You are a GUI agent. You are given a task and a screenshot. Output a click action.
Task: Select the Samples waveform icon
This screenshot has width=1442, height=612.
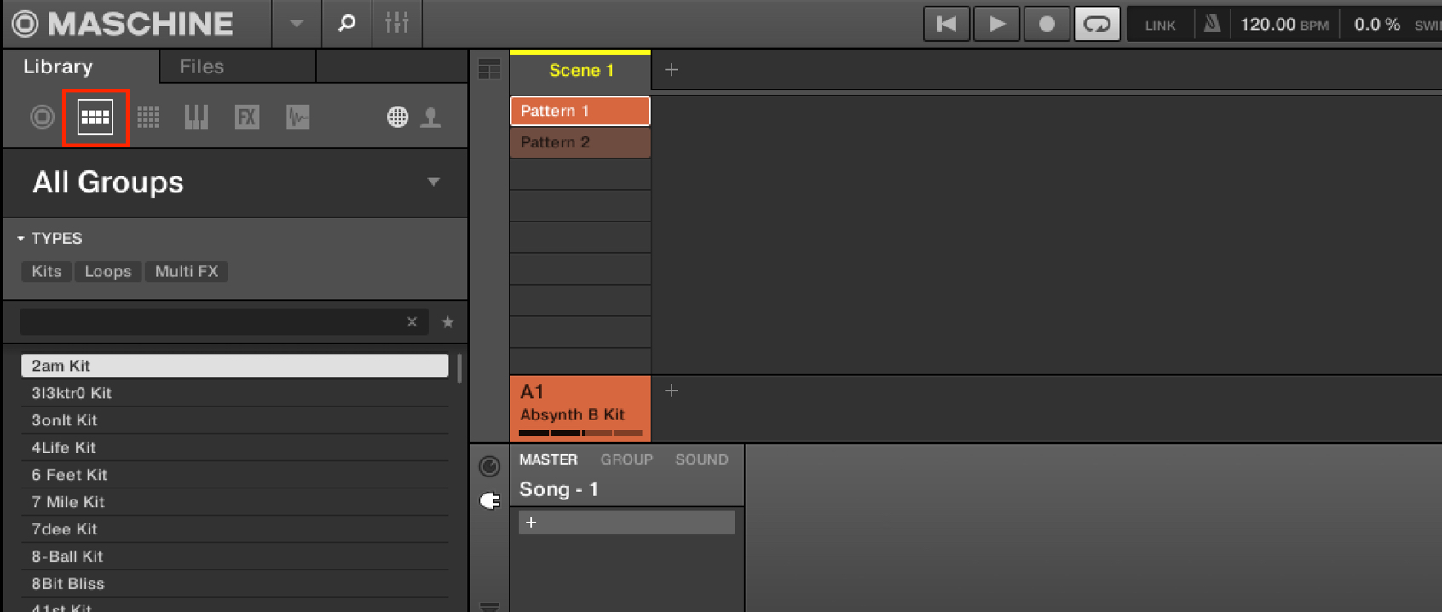(298, 117)
